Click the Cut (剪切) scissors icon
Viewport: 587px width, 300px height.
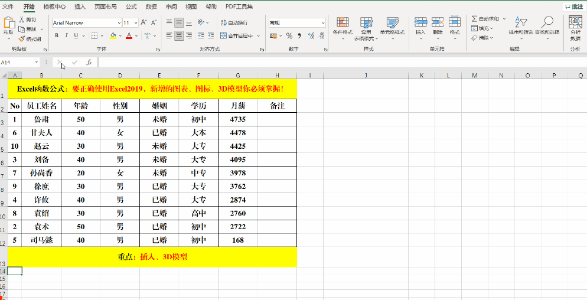(x=22, y=19)
